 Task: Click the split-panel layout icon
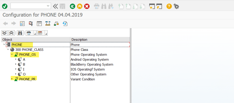(39, 23)
